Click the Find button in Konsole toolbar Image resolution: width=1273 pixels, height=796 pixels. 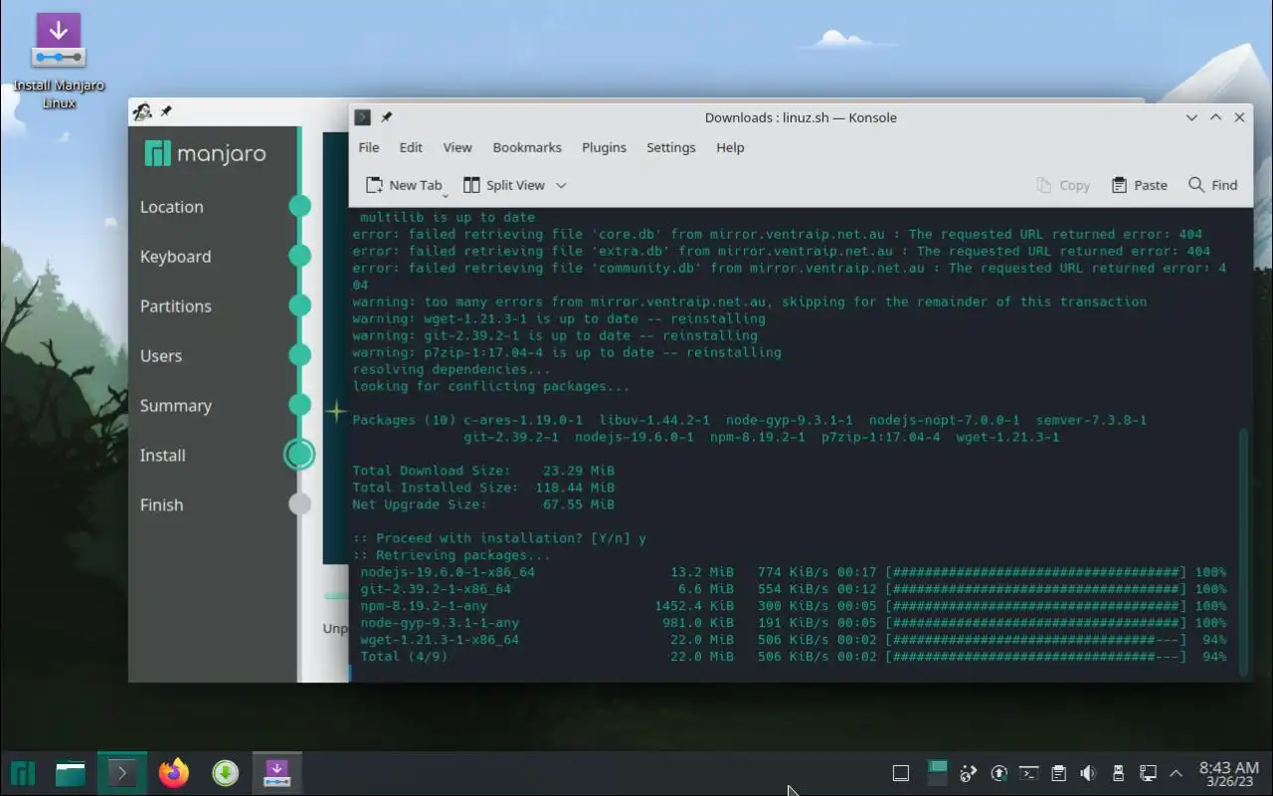pos(1213,185)
